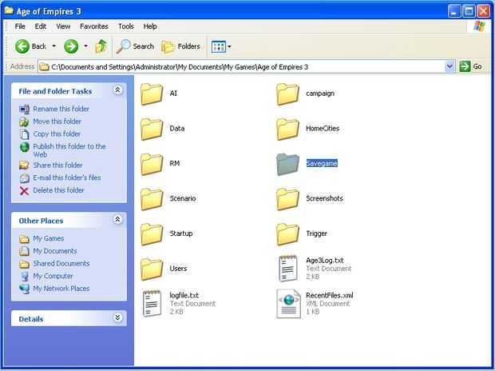
Task: Click the Screenshots folder name
Action: (324, 198)
